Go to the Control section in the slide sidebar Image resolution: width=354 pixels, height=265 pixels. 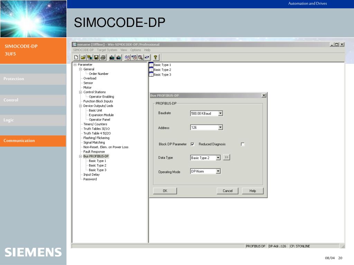[x=33, y=100]
